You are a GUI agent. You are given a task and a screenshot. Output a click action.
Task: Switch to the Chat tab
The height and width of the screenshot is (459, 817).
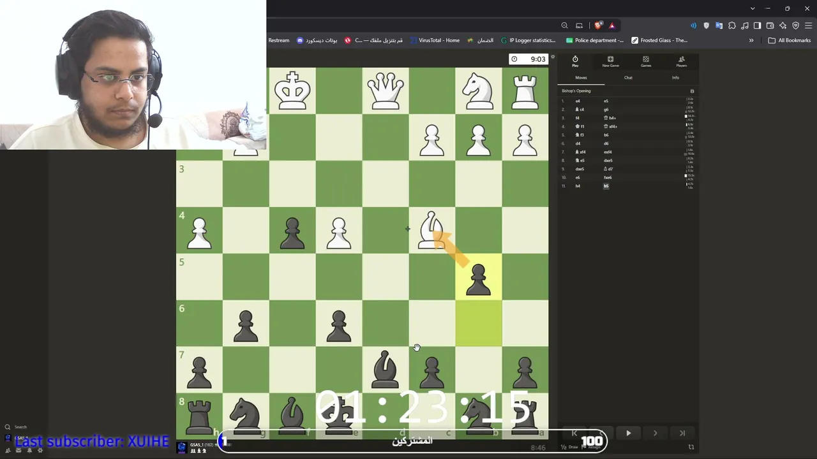(x=628, y=78)
